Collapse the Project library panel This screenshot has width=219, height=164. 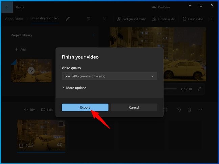pyautogui.click(x=94, y=35)
